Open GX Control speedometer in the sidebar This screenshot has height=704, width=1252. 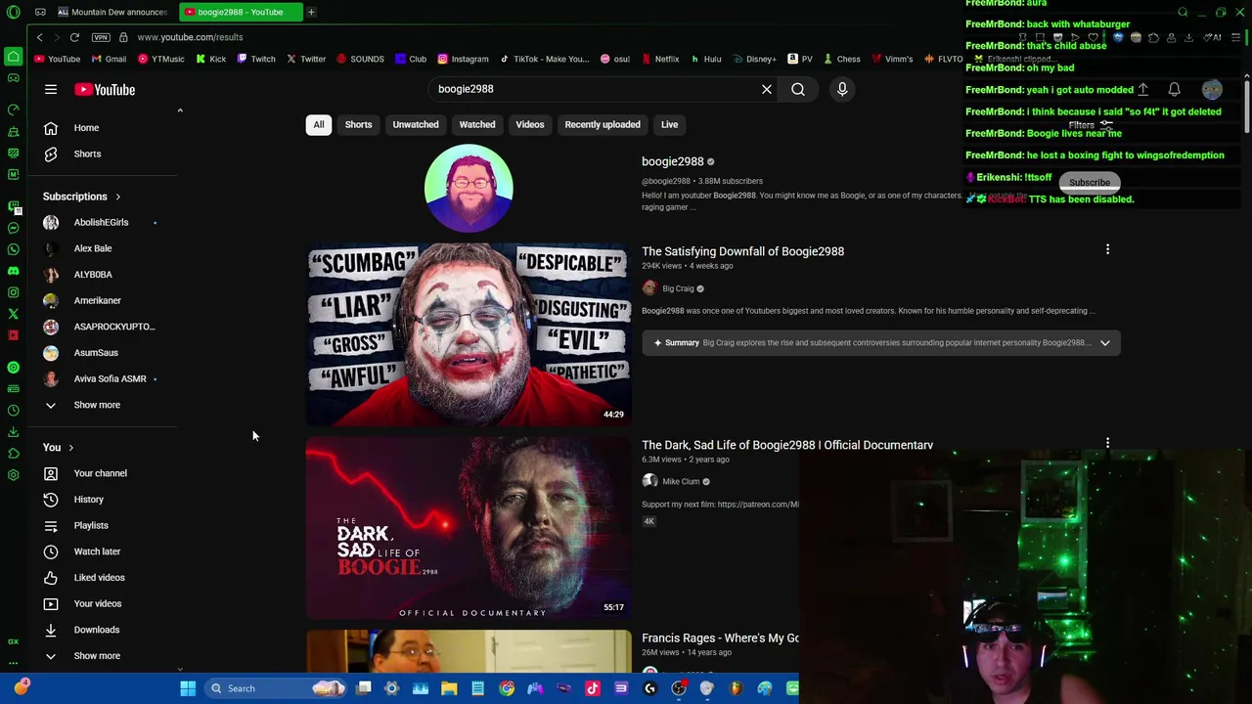[13, 110]
